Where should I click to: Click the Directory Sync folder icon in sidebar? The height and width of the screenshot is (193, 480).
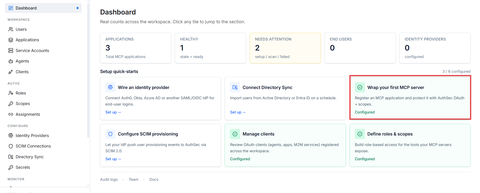pyautogui.click(x=11, y=157)
